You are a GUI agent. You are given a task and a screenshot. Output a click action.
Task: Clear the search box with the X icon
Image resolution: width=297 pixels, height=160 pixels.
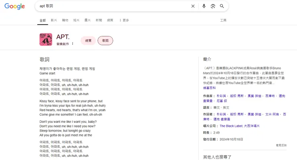coord(193,6)
